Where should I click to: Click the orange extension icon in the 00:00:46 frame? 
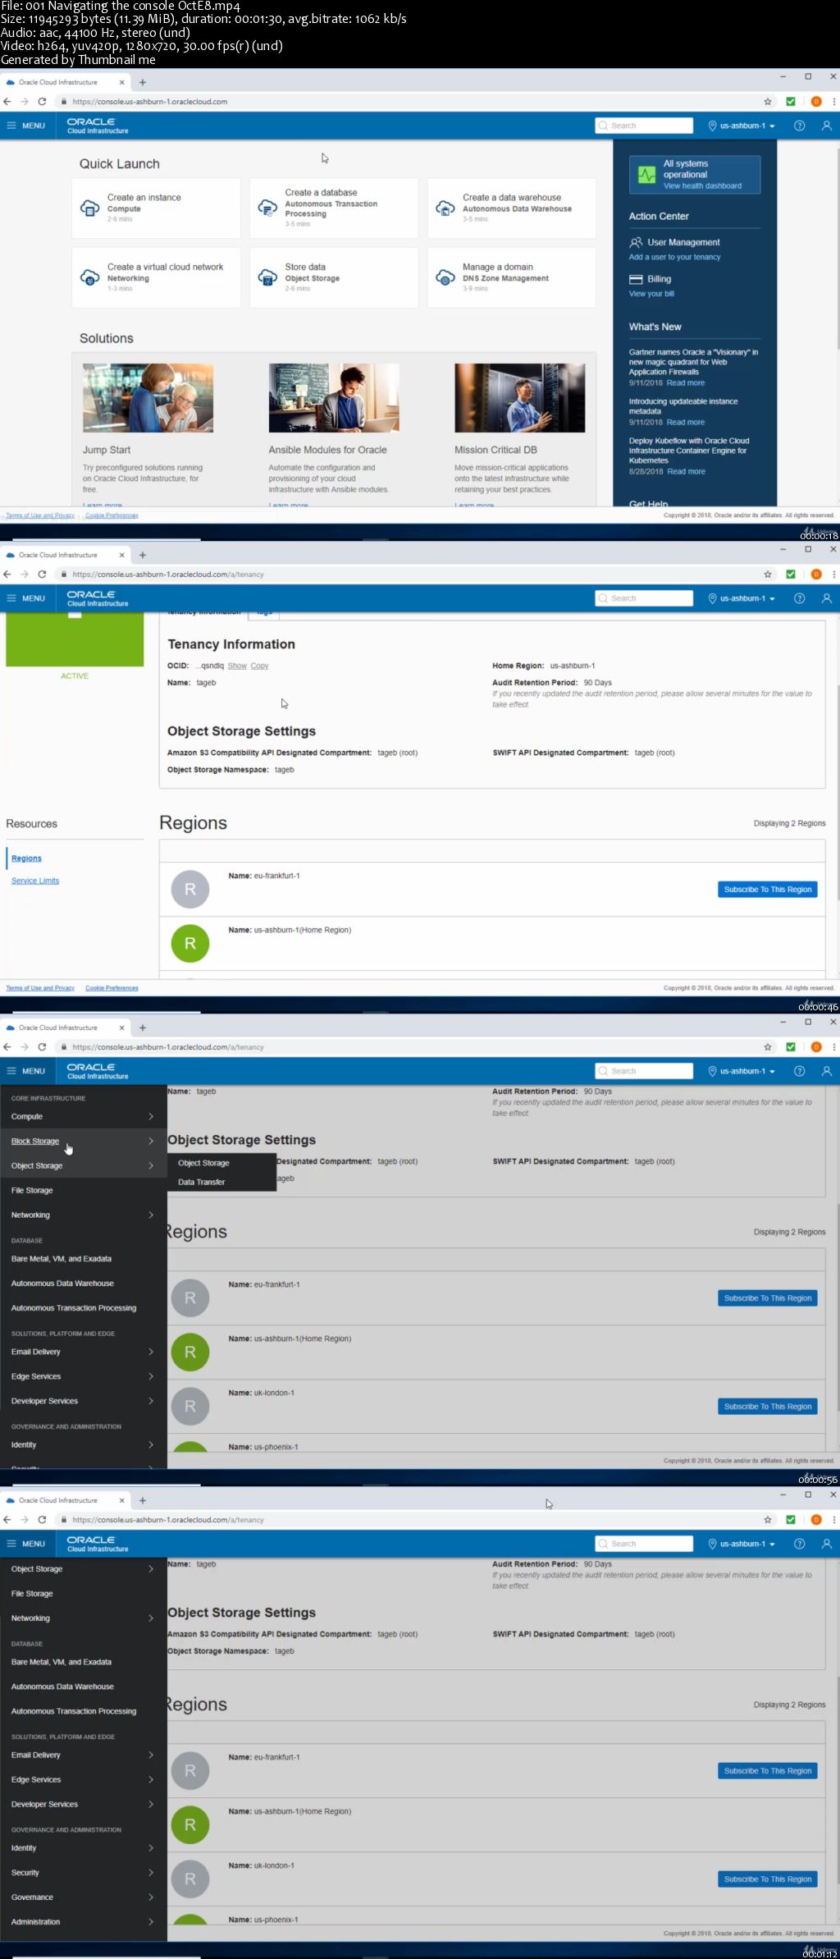(x=816, y=574)
